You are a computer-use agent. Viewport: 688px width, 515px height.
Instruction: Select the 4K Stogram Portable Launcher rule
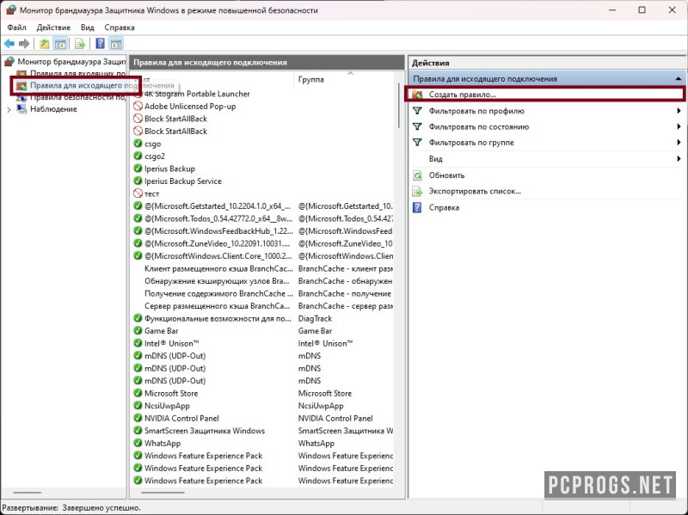pyautogui.click(x=197, y=94)
